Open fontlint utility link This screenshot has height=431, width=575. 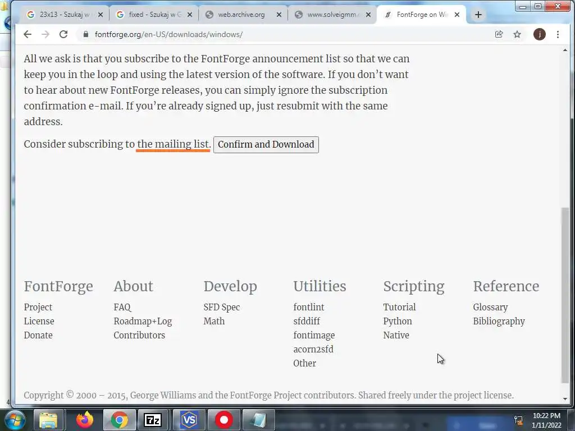(x=309, y=307)
